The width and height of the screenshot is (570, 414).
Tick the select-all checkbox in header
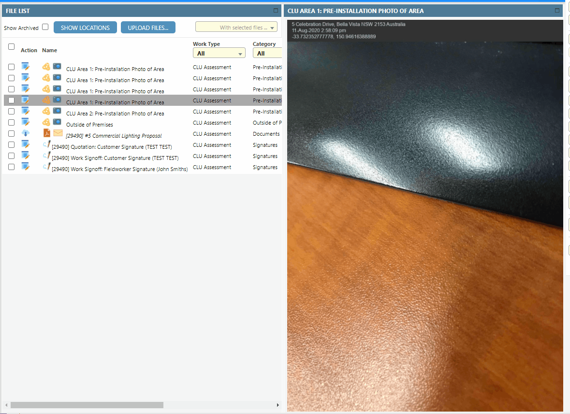12,47
